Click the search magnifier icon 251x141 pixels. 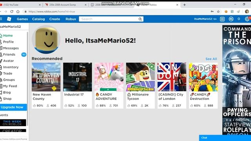coord(140,19)
